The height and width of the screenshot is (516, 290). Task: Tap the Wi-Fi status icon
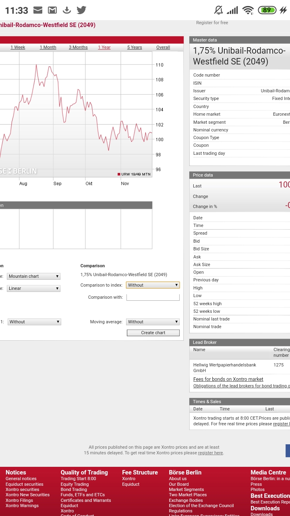pos(248,10)
